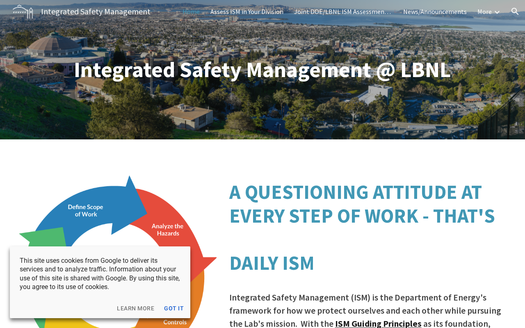Open Assess ISM in Your Division

pyautogui.click(x=247, y=11)
